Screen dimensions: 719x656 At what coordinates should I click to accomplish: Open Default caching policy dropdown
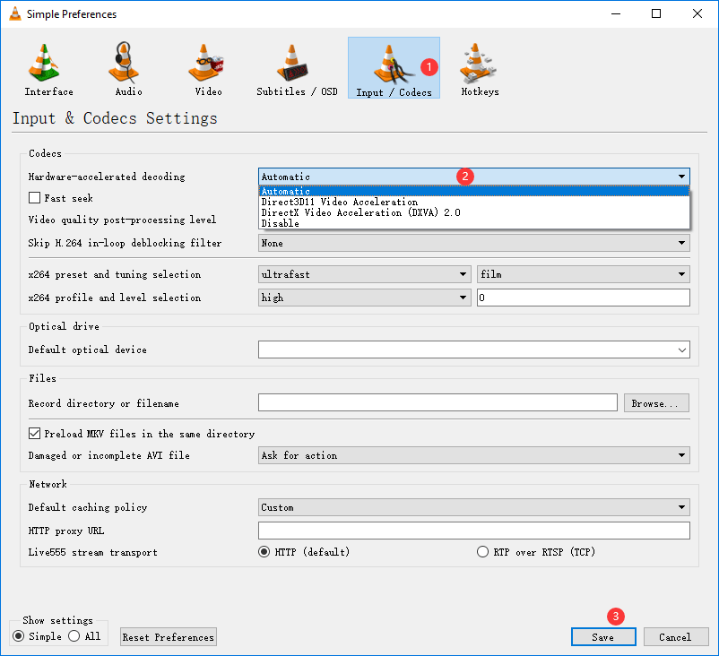473,507
